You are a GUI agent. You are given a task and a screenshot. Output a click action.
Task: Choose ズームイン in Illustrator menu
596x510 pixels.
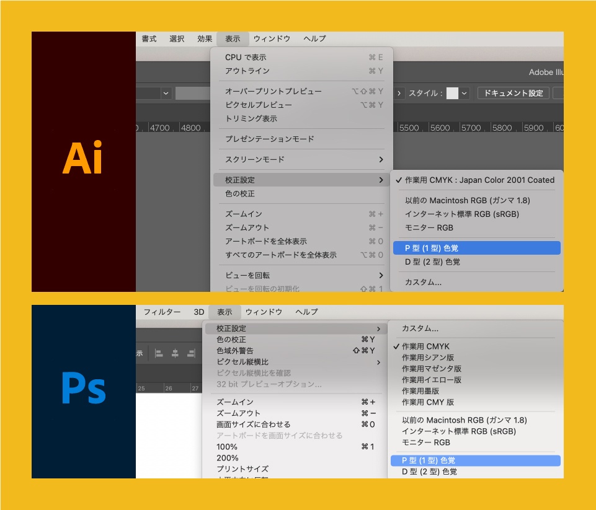(x=301, y=214)
